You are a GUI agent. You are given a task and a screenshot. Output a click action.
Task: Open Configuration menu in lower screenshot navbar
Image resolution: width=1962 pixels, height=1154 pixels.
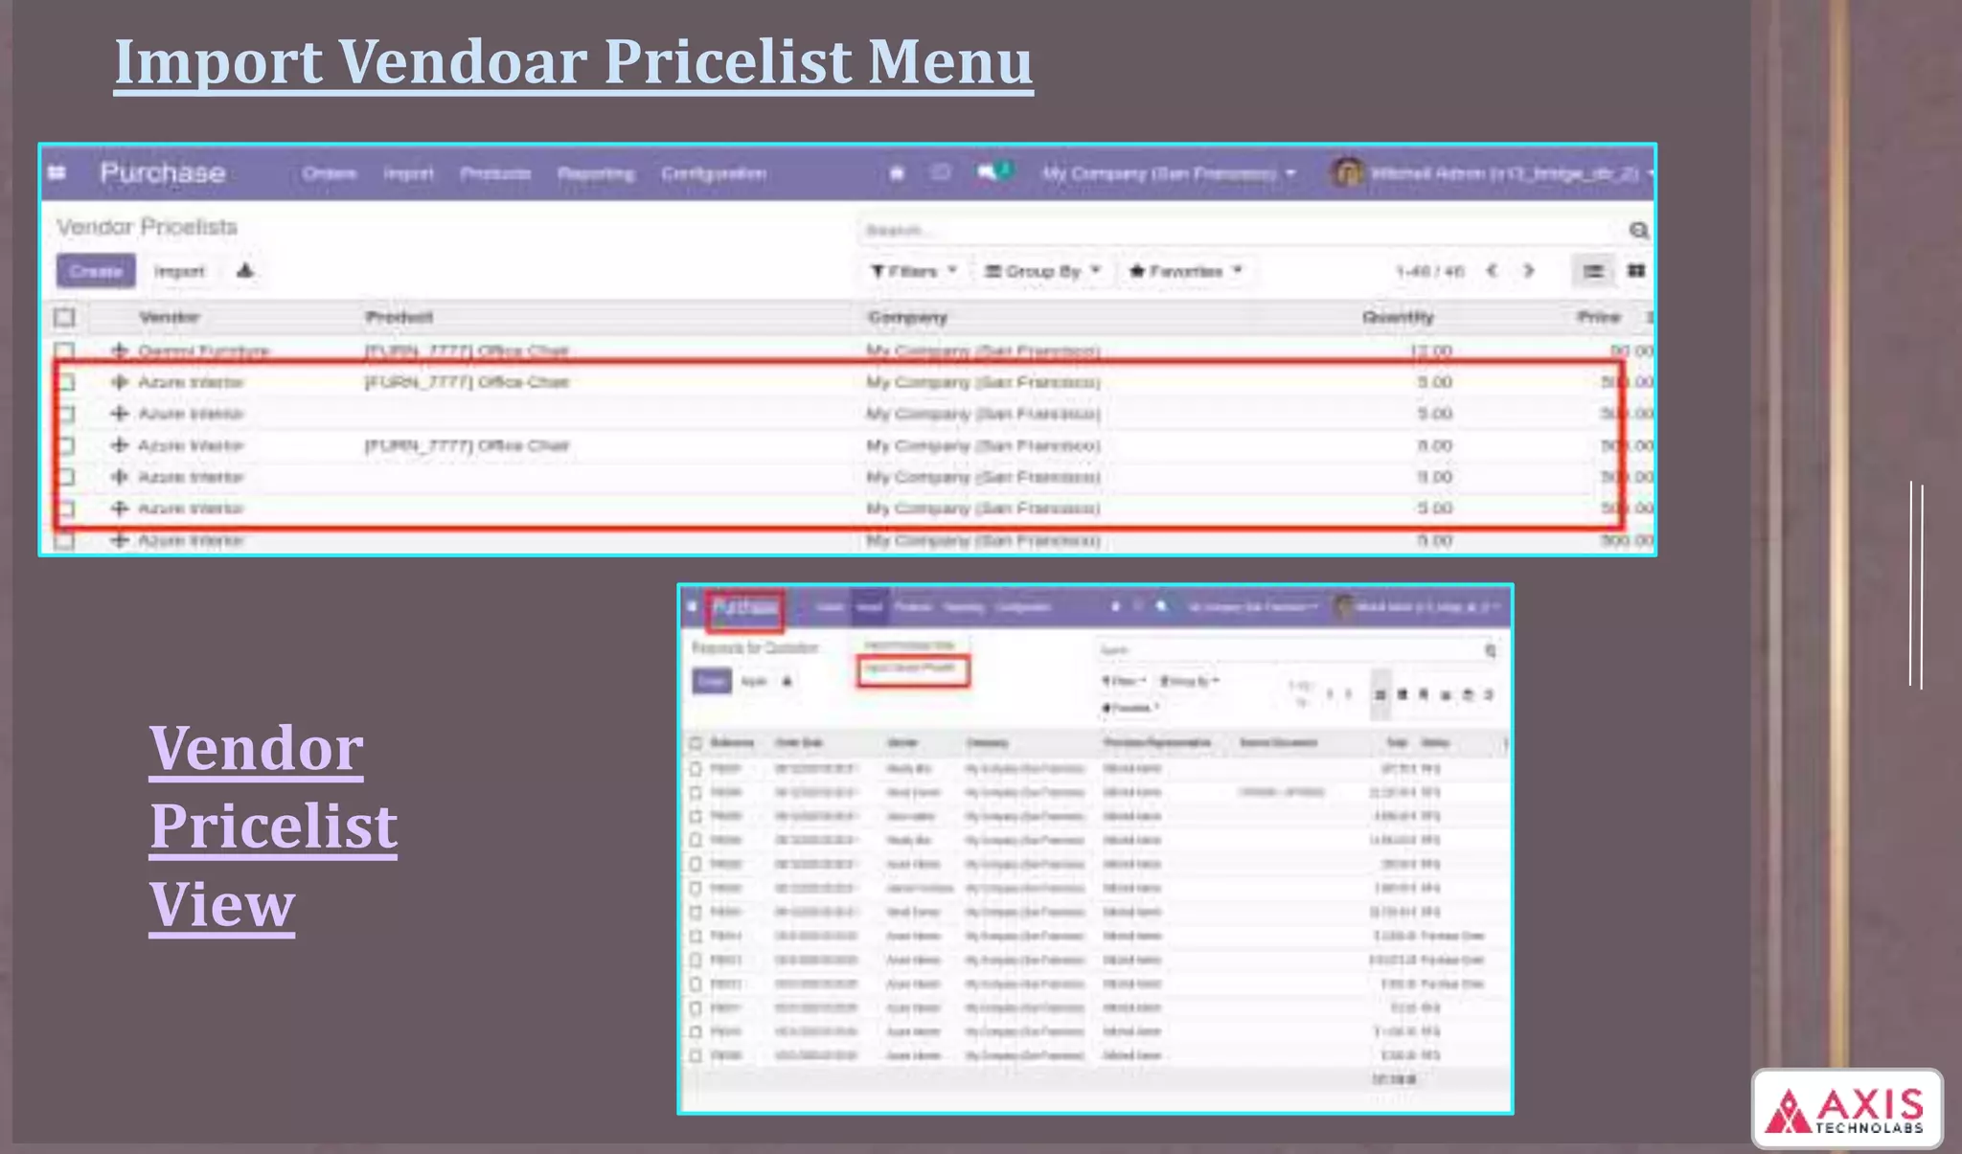pyautogui.click(x=1022, y=607)
